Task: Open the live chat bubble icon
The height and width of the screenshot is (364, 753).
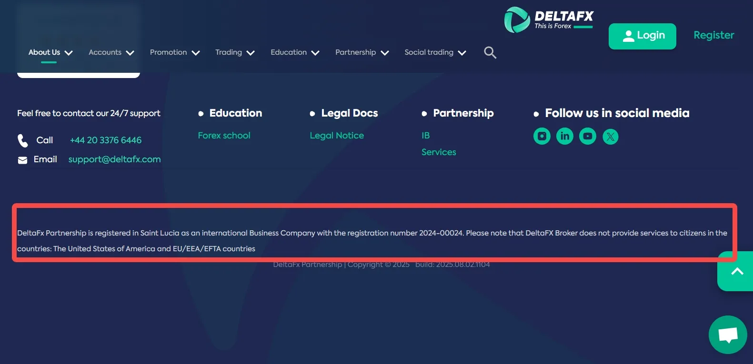Action: pos(727,334)
